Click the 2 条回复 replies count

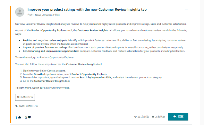point(160,117)
